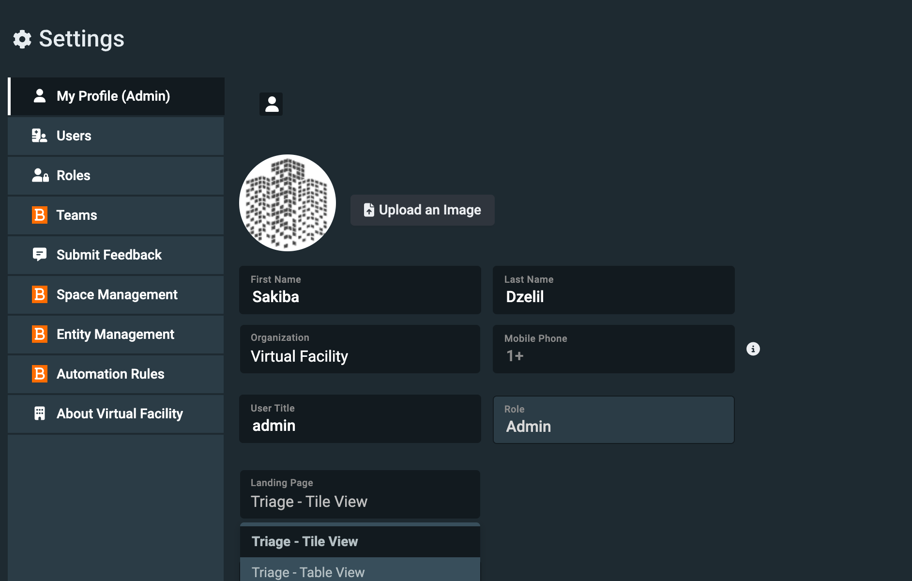912x581 pixels.
Task: Click the Teams orange B icon
Action: point(40,215)
